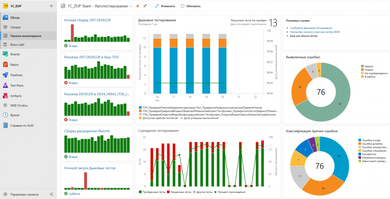This screenshot has width=390, height=199.
Task: Click the Неудачные тесты legend swatch
Action: [x=168, y=192]
